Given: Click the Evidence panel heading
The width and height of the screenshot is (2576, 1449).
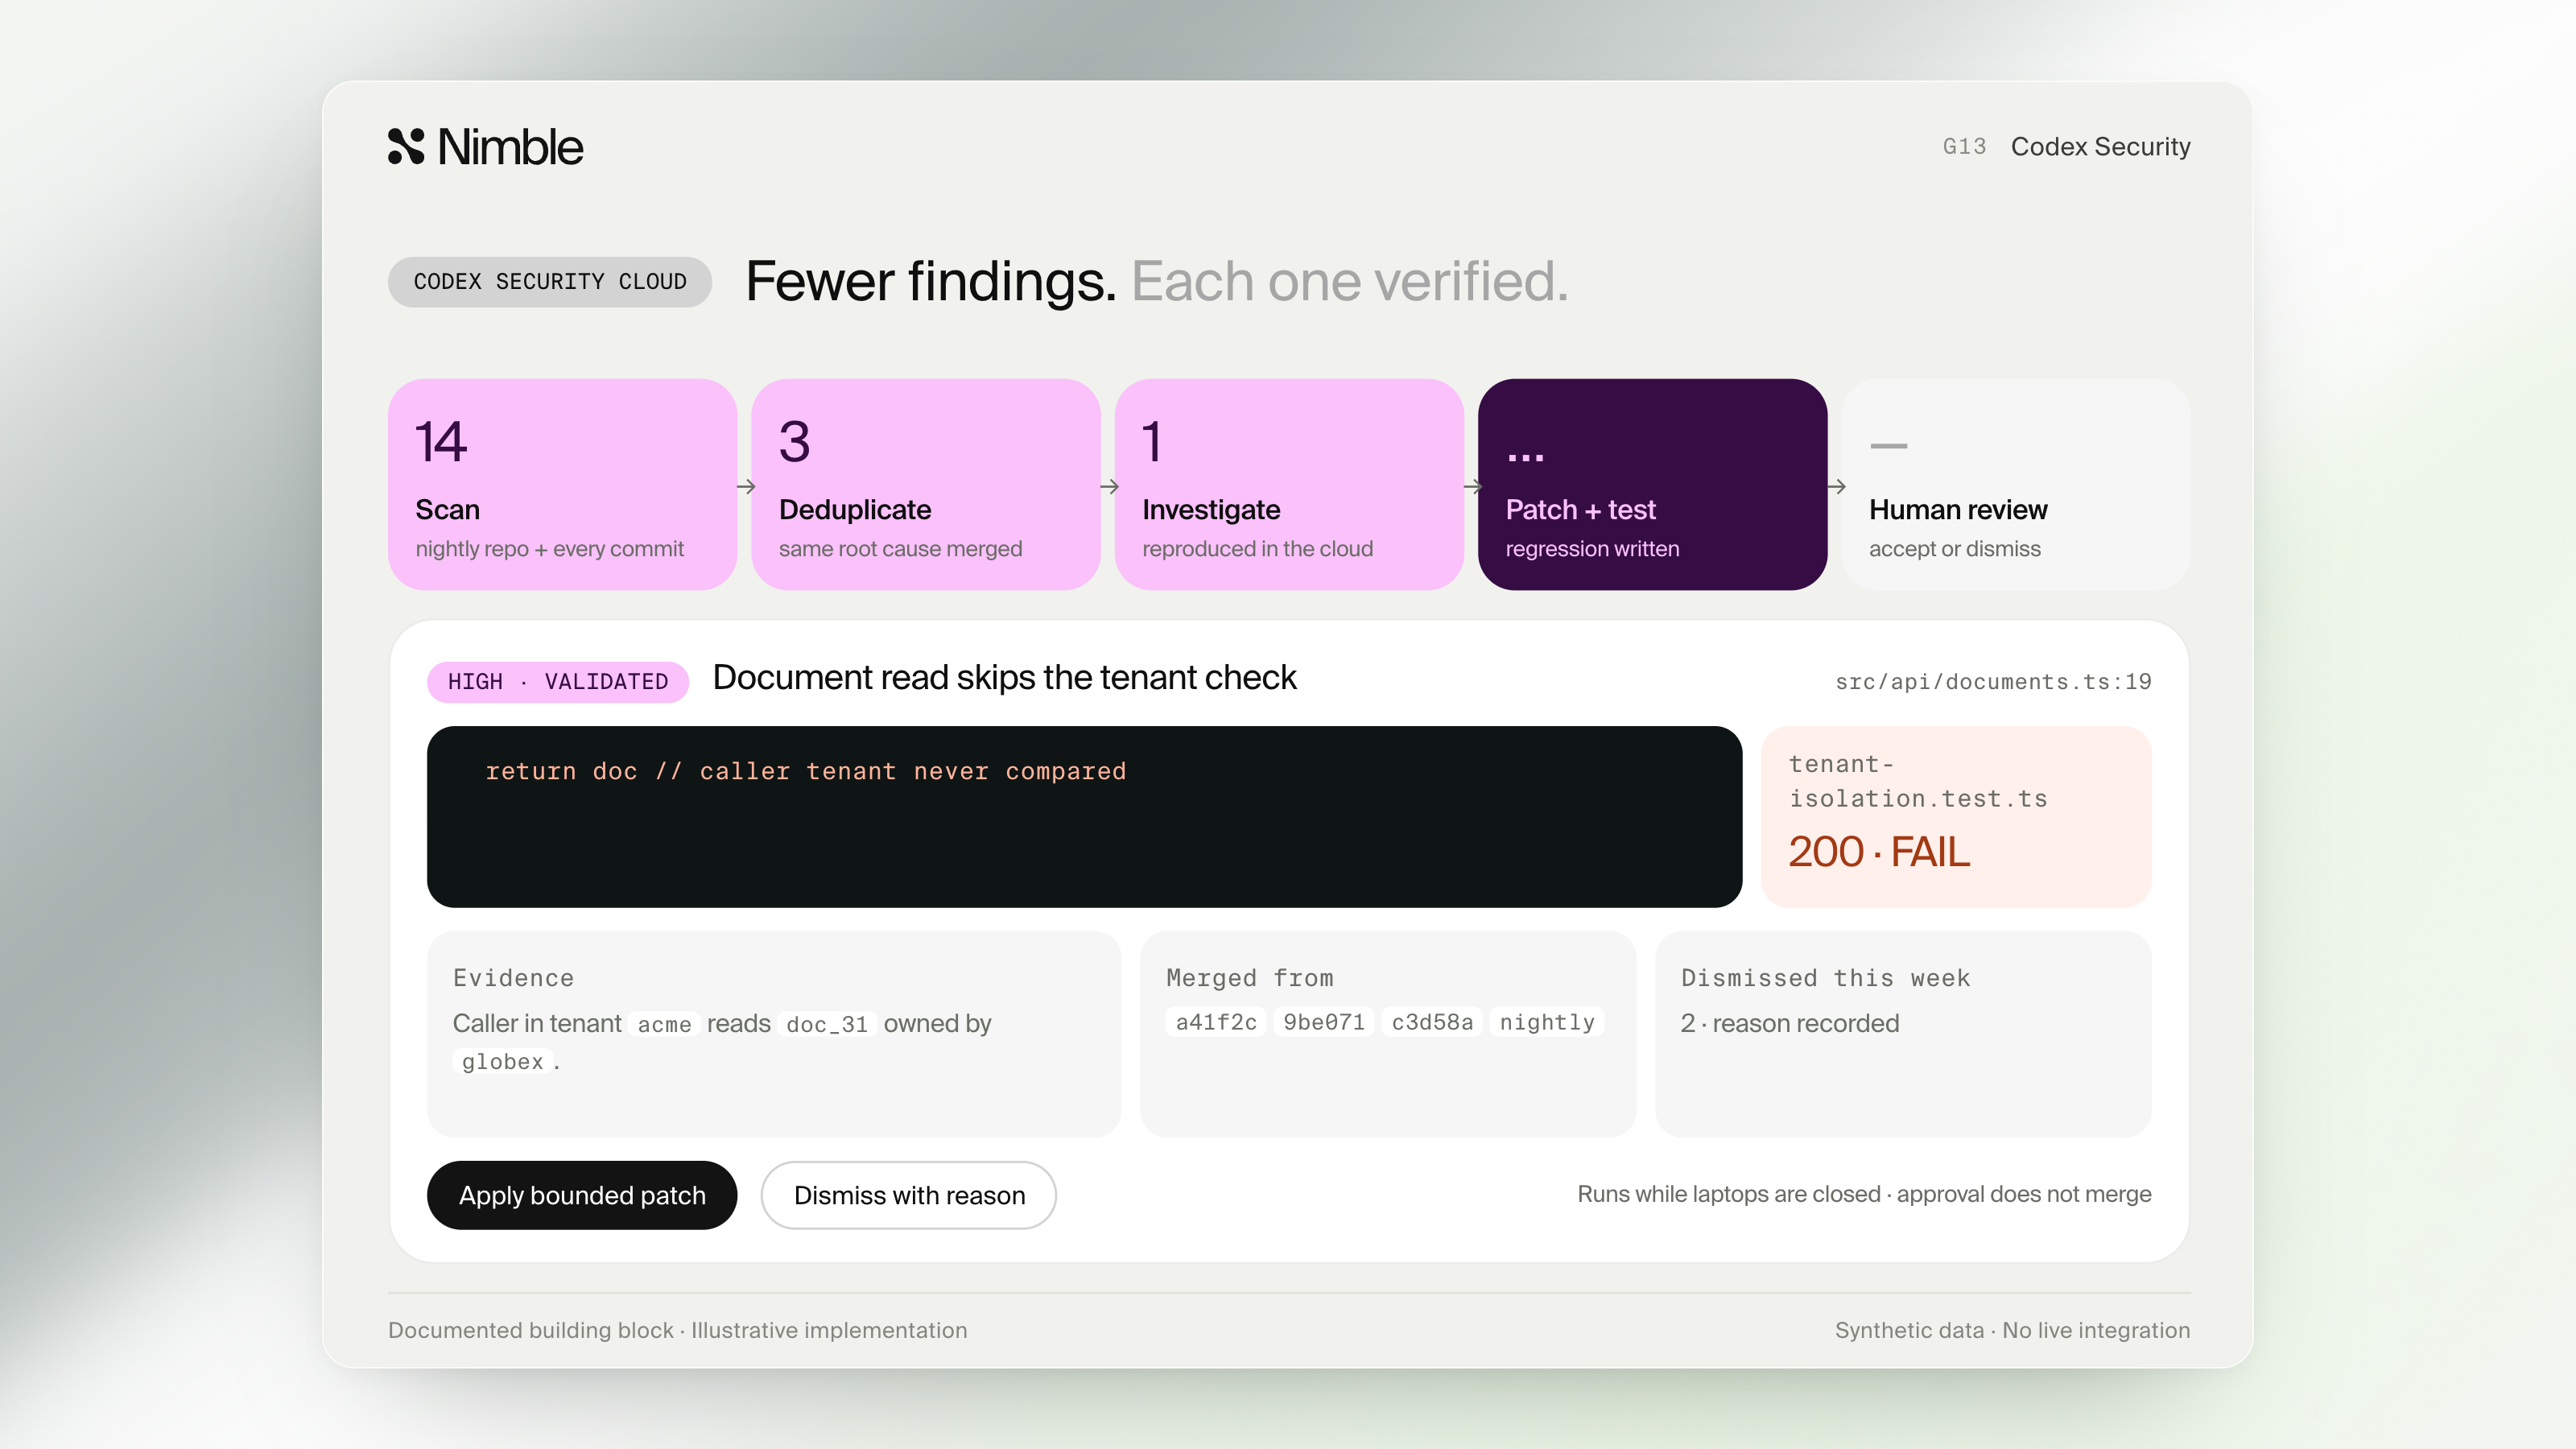Looking at the screenshot, I should pos(513,978).
